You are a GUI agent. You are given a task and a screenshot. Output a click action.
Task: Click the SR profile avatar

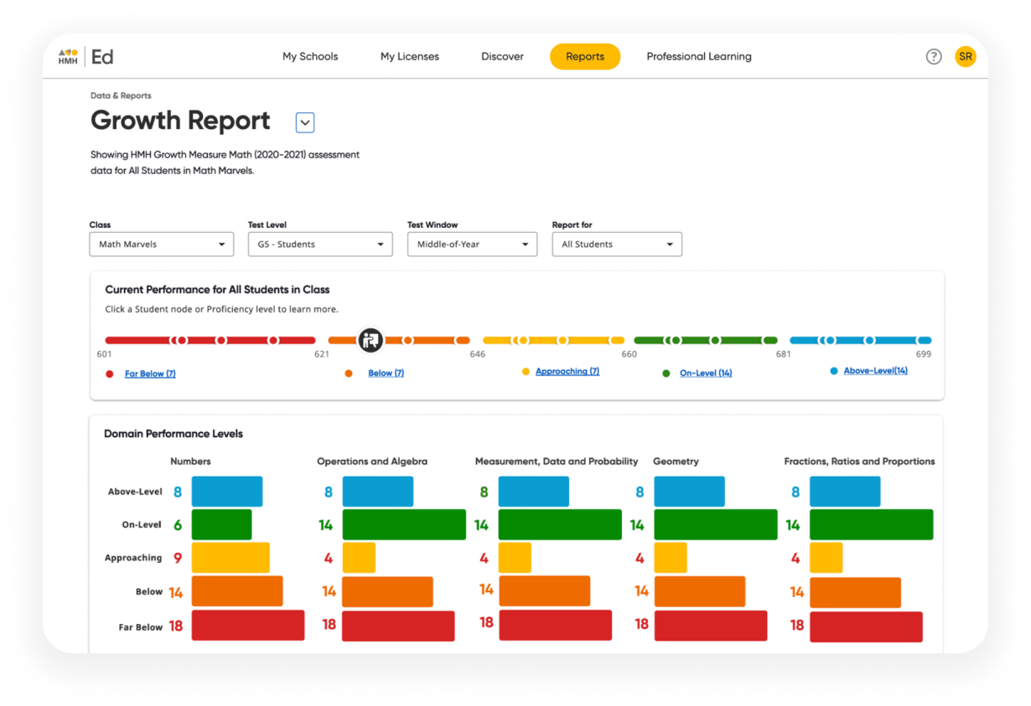966,56
